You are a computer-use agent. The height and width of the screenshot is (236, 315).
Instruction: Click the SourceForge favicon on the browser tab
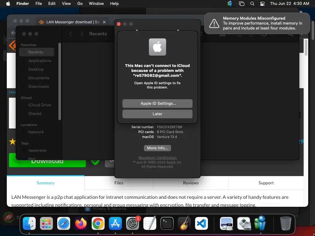(x=42, y=22)
